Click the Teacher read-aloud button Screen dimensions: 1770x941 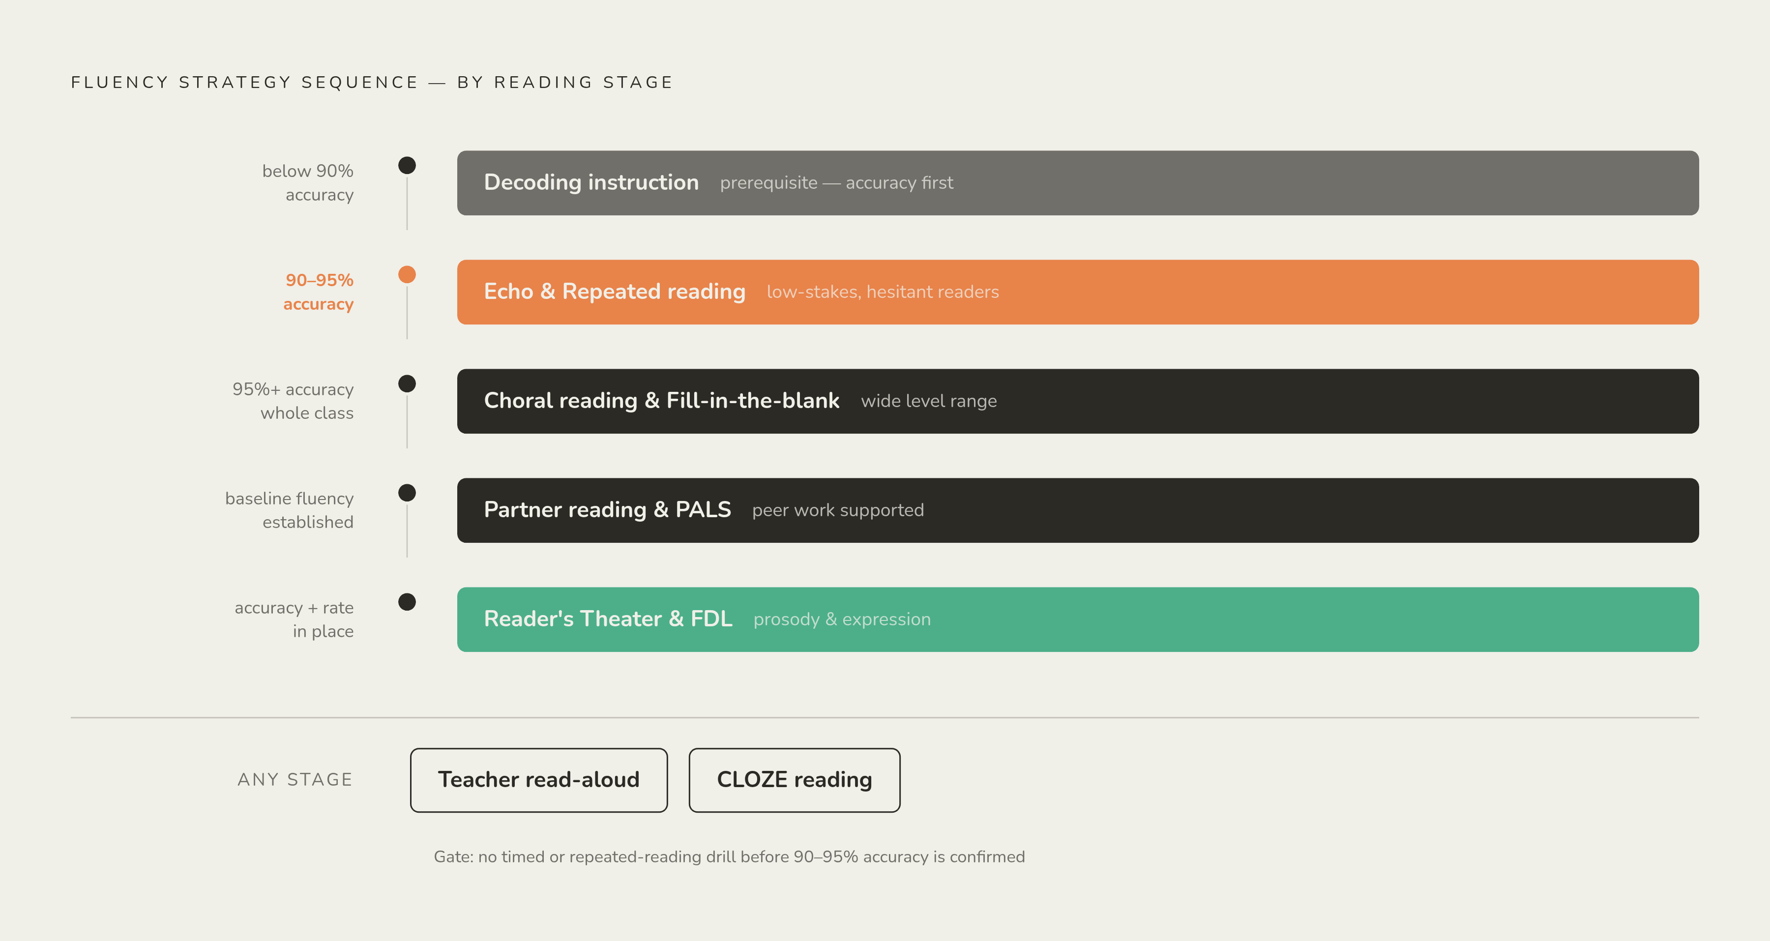tap(539, 780)
